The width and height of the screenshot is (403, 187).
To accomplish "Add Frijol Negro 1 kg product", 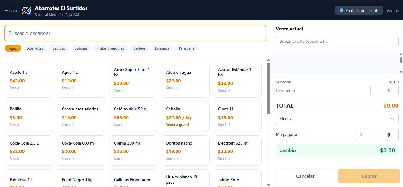I will [x=81, y=178].
